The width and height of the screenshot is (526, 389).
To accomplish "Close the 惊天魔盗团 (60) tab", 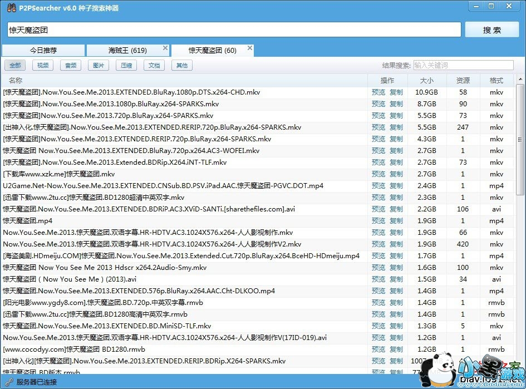I will (250, 47).
